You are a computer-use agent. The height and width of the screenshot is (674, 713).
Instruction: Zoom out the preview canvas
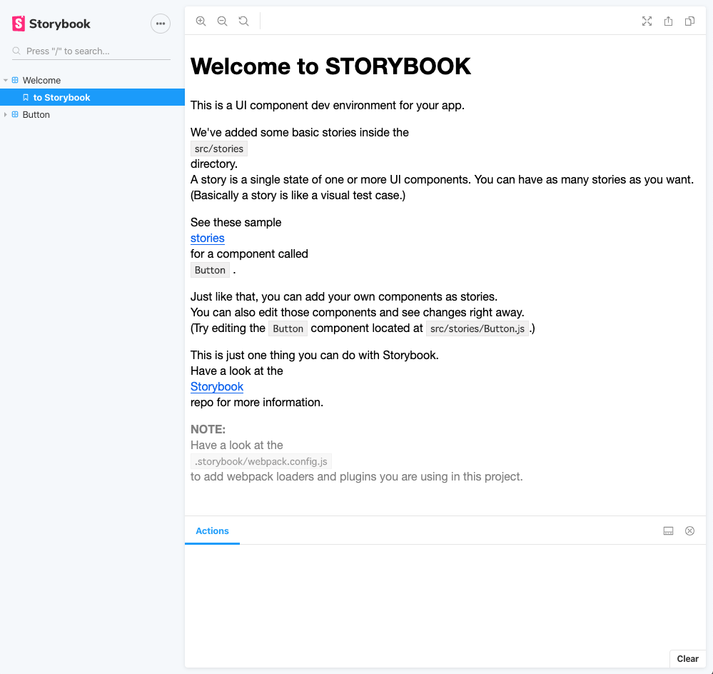223,21
